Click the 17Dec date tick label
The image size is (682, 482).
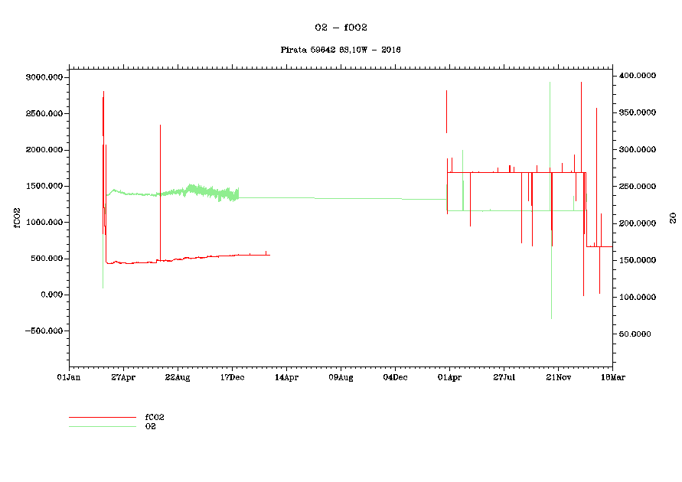(x=232, y=377)
